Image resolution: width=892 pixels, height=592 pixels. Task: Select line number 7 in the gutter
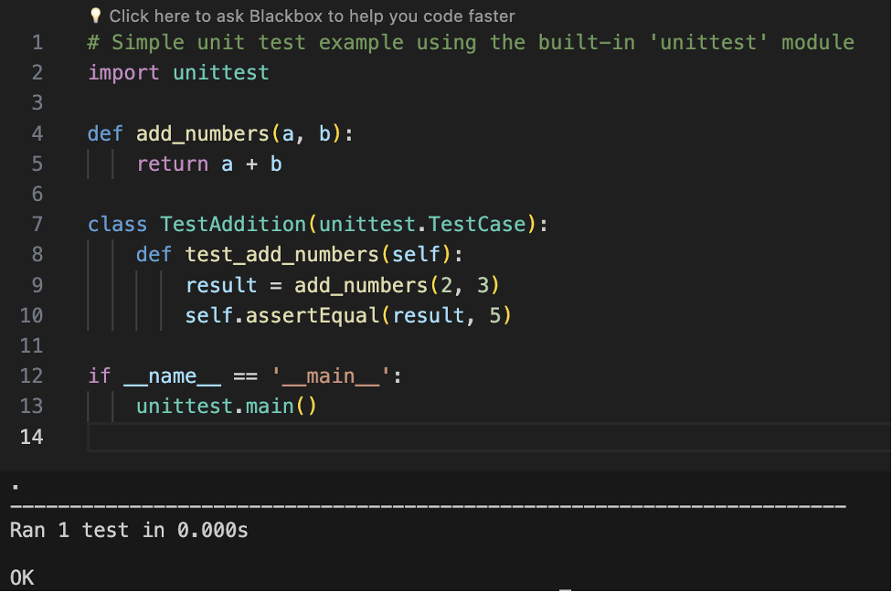37,225
